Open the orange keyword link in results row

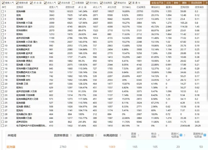tap(11, 147)
